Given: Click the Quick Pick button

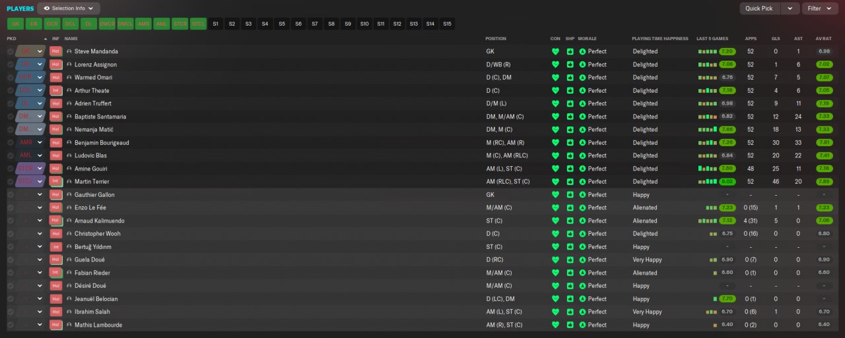Looking at the screenshot, I should point(759,9).
